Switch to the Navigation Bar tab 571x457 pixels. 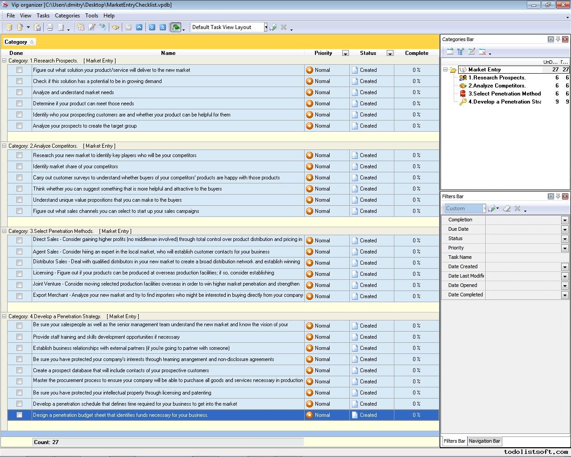[484, 441]
